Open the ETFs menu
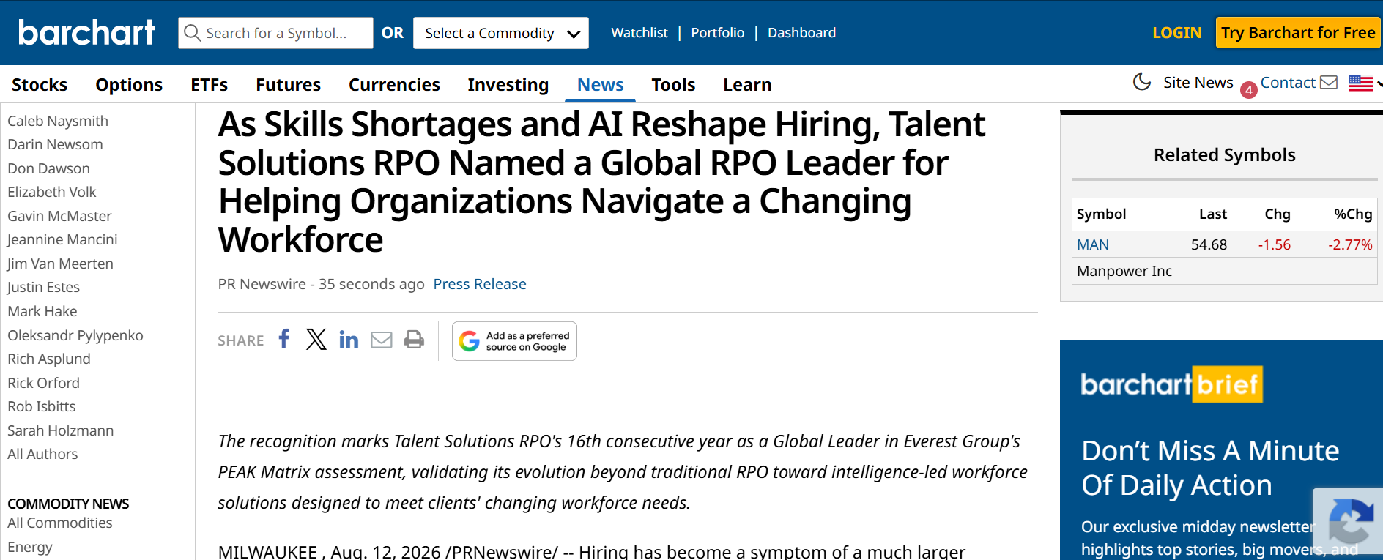 click(210, 85)
